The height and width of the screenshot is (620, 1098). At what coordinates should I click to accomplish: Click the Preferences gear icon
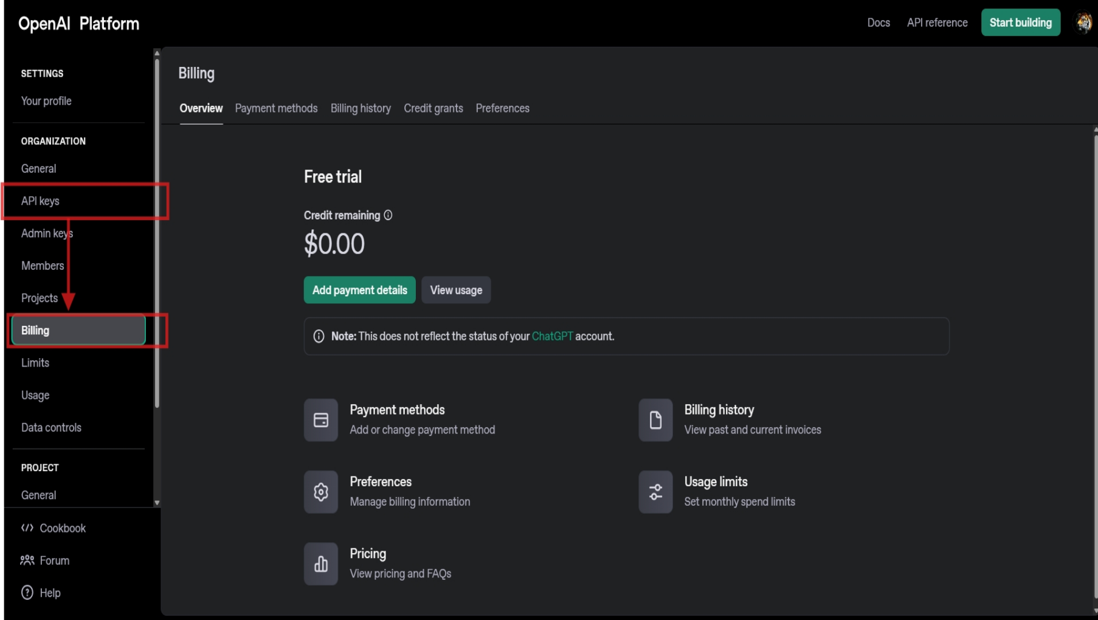[321, 492]
